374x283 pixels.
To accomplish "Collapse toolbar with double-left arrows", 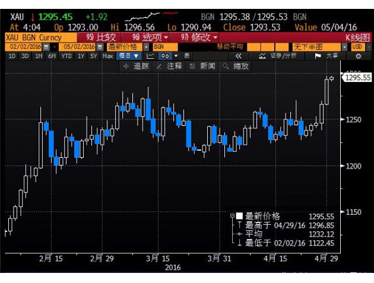I will click(239, 56).
